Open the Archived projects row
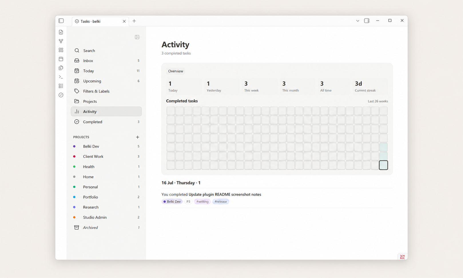The image size is (463, 278). [106, 228]
